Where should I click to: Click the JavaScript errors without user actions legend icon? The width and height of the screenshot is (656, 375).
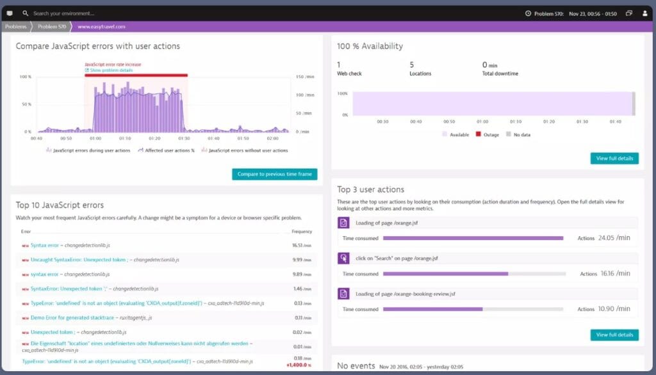point(204,150)
